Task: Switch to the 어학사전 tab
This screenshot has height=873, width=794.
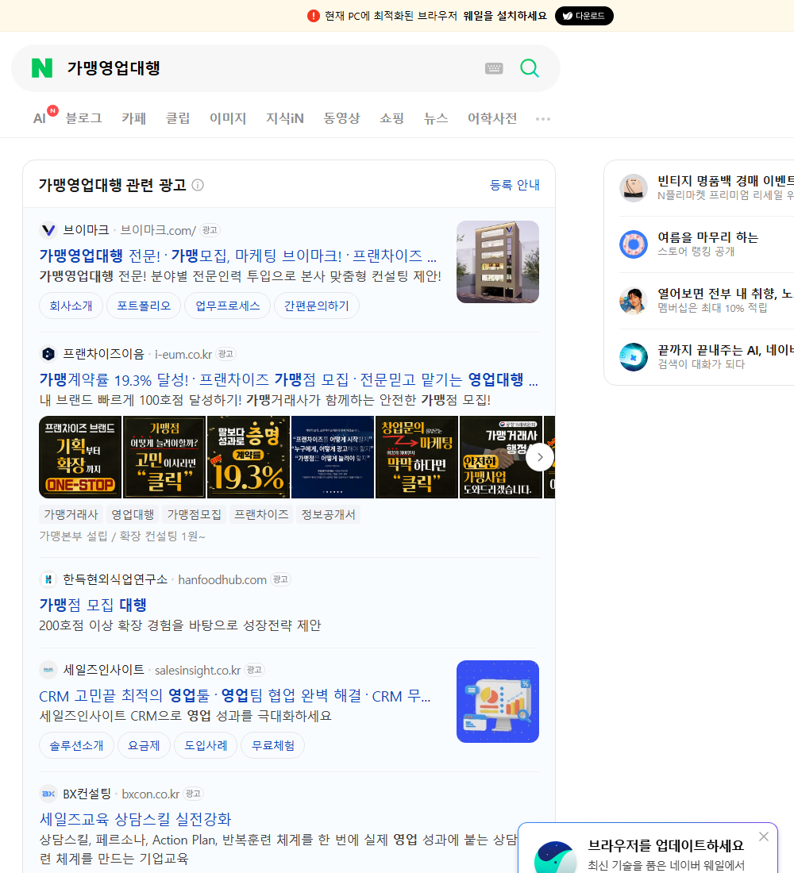Action: (x=492, y=118)
